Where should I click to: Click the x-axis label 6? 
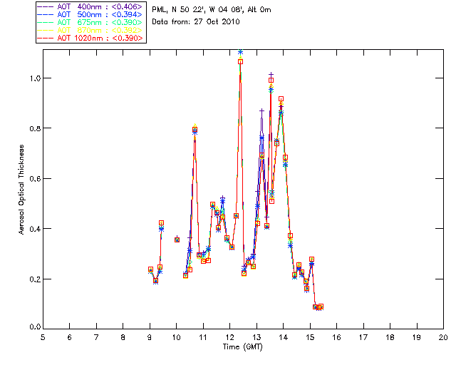point(70,337)
